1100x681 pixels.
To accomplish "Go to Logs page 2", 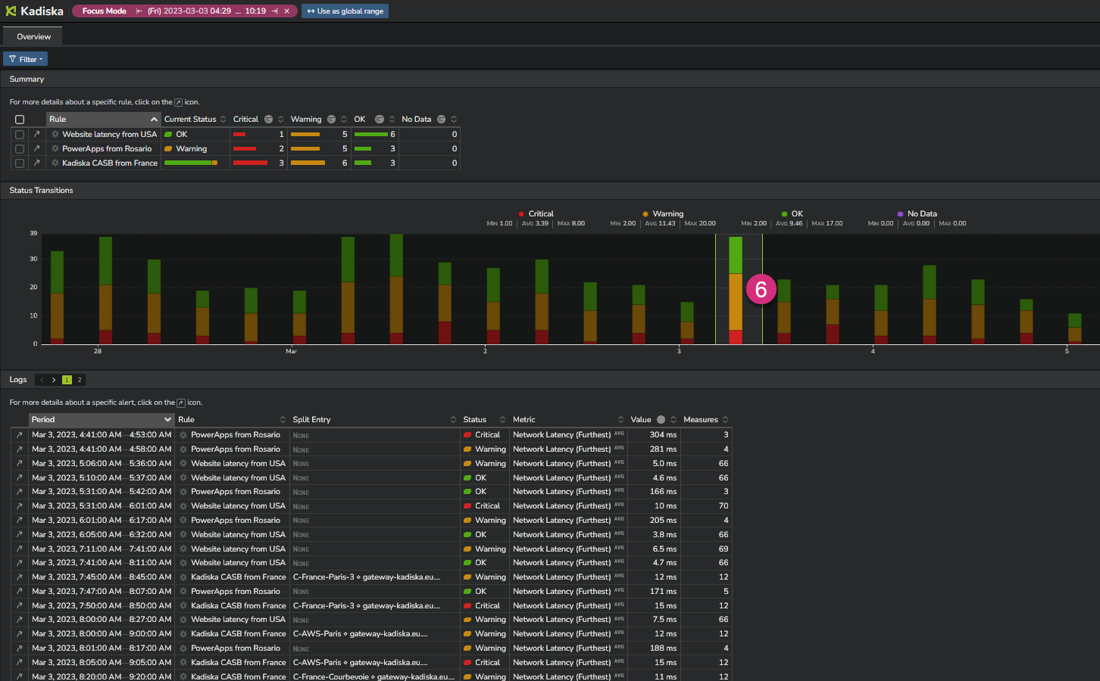I will point(79,380).
